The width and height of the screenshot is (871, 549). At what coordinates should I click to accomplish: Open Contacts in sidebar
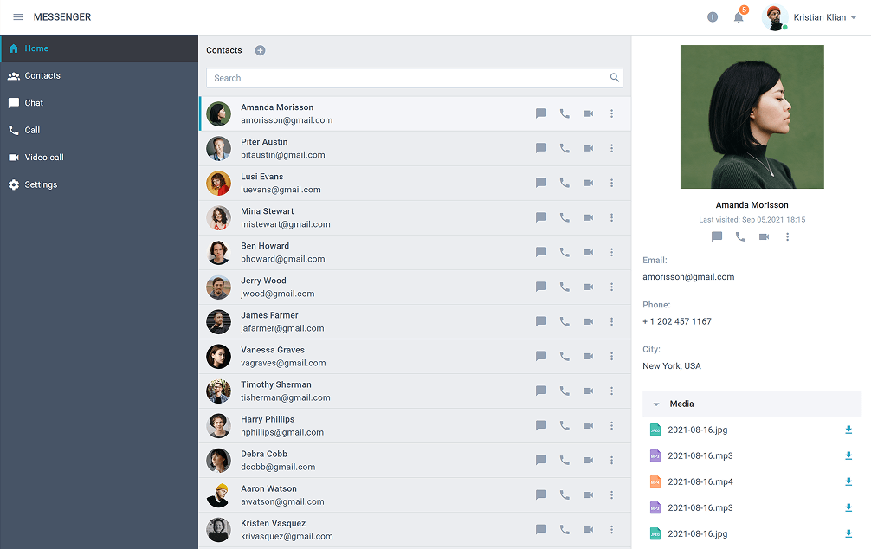click(99, 75)
